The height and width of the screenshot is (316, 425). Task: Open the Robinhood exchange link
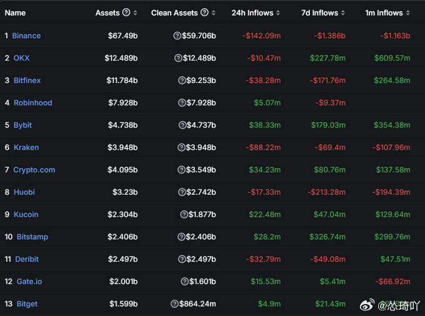click(32, 102)
